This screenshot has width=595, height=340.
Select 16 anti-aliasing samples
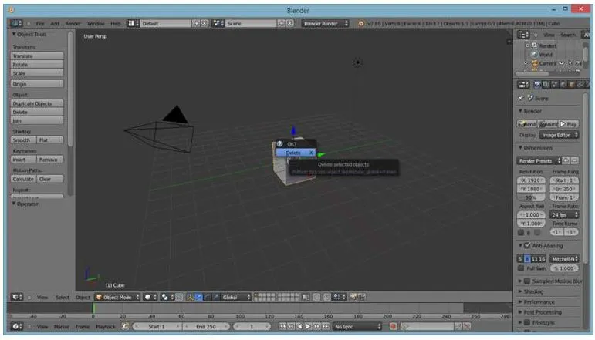542,258
